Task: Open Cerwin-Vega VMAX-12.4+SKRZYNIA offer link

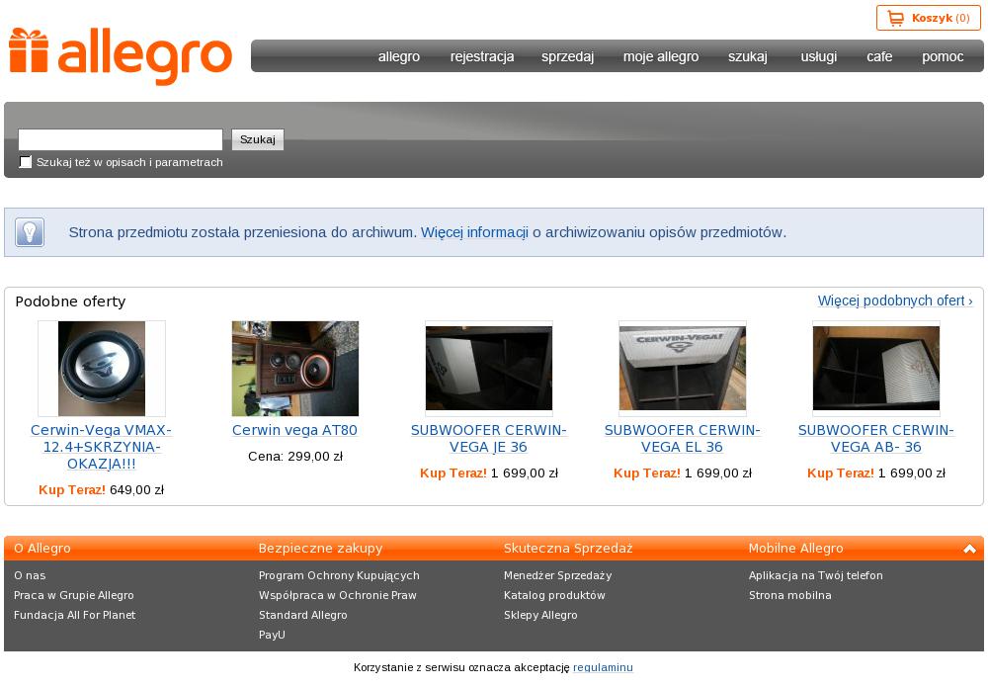Action: 102,447
